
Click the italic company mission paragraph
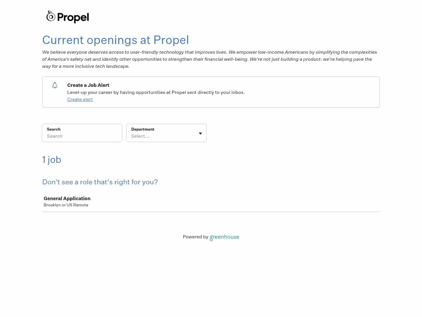click(210, 59)
